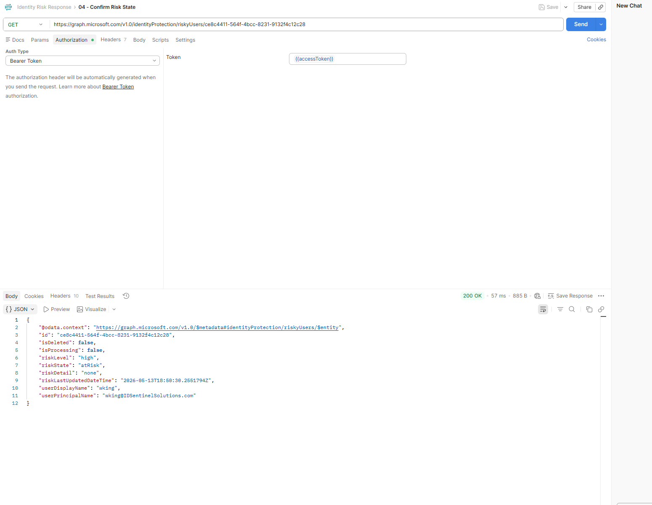The width and height of the screenshot is (652, 505).
Task: Click the "riskLevel" value "high"
Action: click(x=87, y=358)
